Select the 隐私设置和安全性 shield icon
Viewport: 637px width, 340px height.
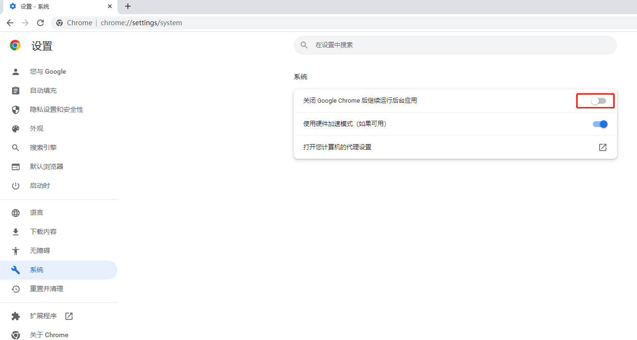[x=16, y=109]
